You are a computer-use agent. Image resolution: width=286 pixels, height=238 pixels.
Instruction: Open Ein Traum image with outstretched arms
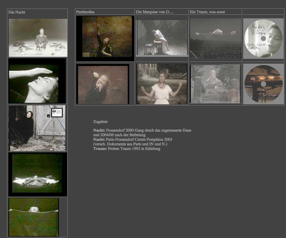[216, 38]
